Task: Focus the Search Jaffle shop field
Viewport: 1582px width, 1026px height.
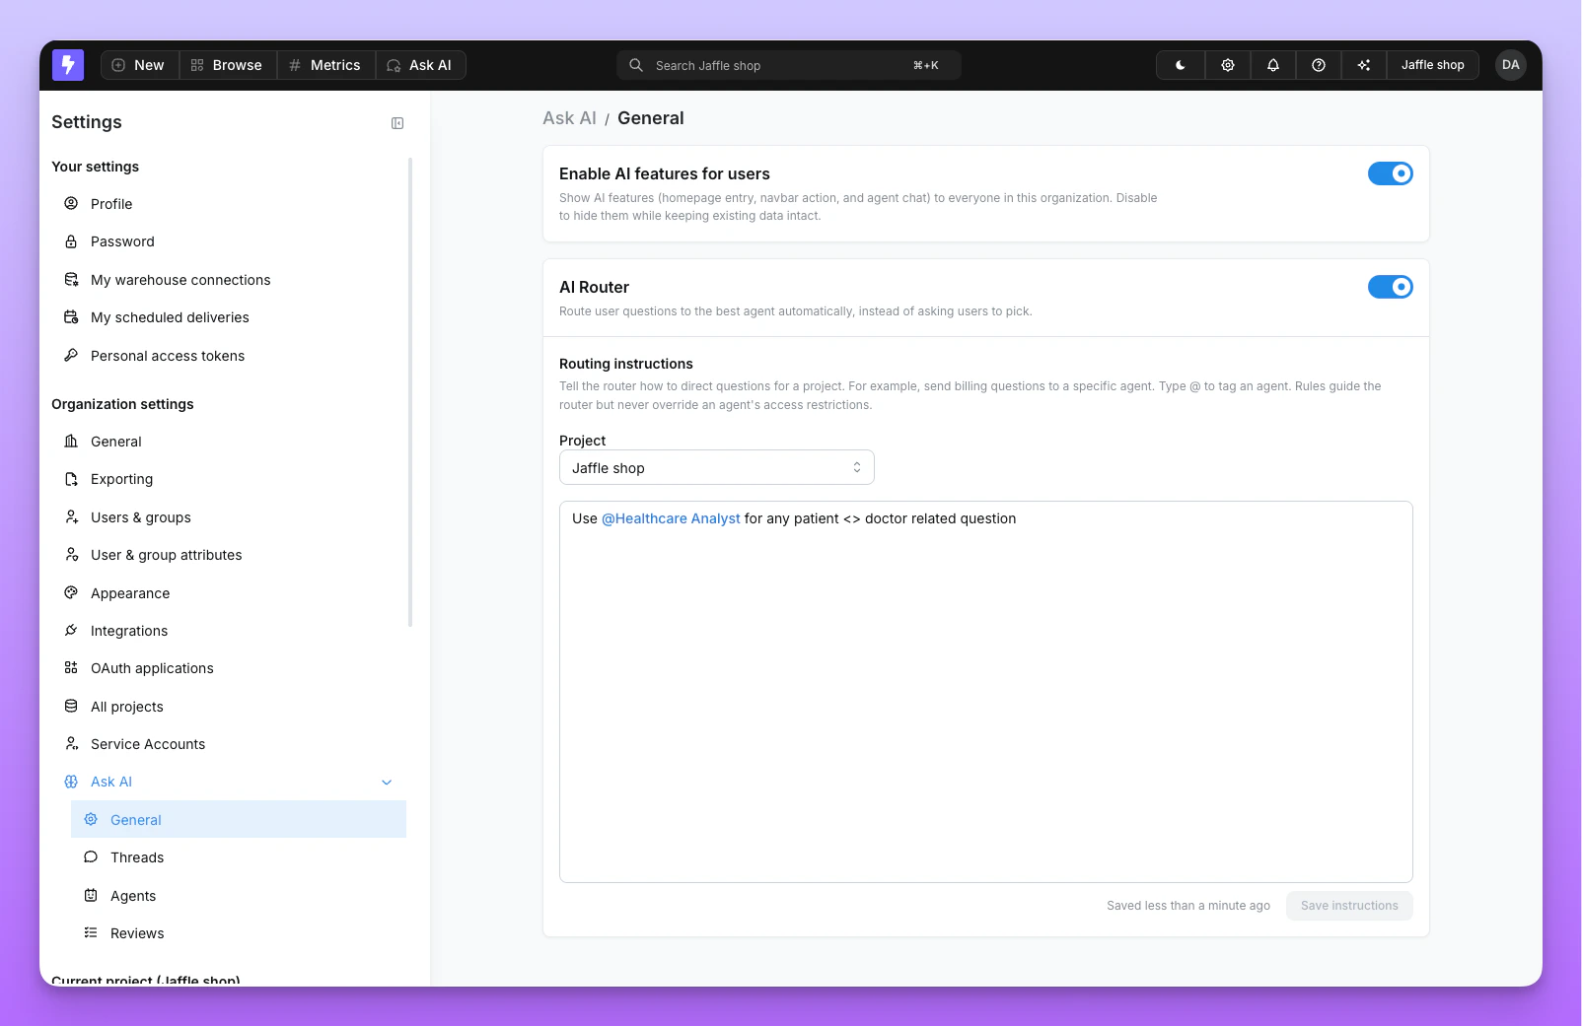Action: (x=789, y=65)
